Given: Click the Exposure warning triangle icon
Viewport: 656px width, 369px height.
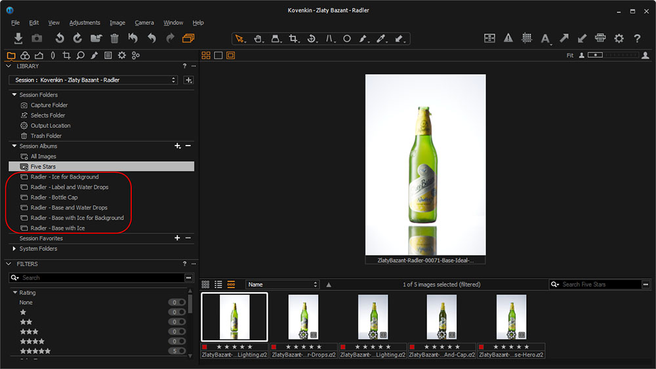Looking at the screenshot, I should 508,39.
